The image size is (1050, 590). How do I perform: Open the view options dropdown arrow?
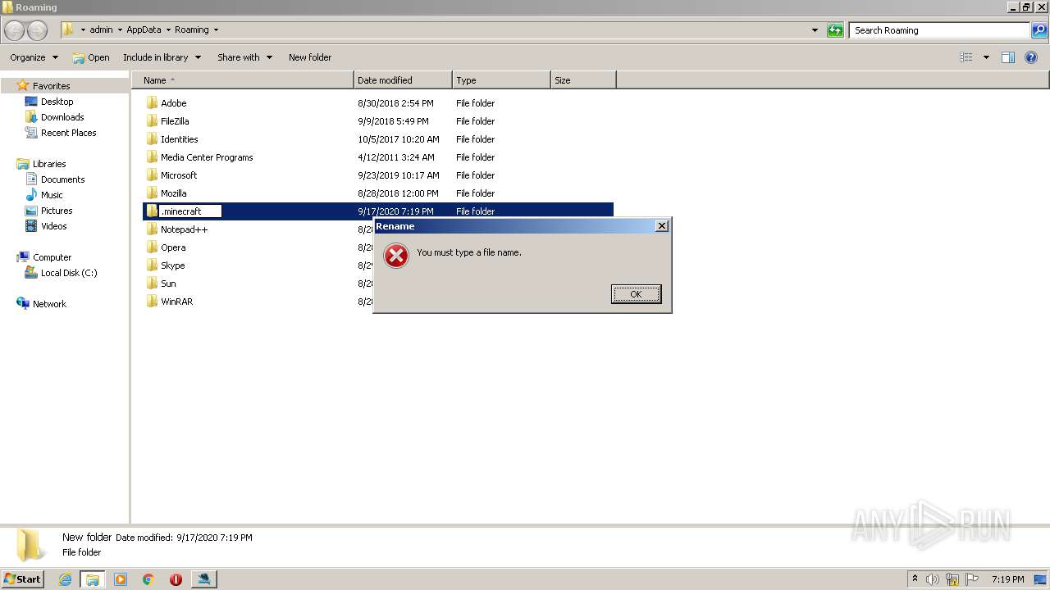point(986,57)
